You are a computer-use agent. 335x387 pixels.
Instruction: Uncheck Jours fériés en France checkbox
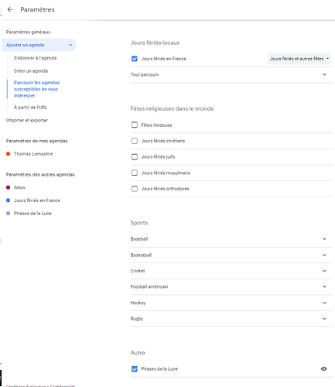click(x=135, y=59)
